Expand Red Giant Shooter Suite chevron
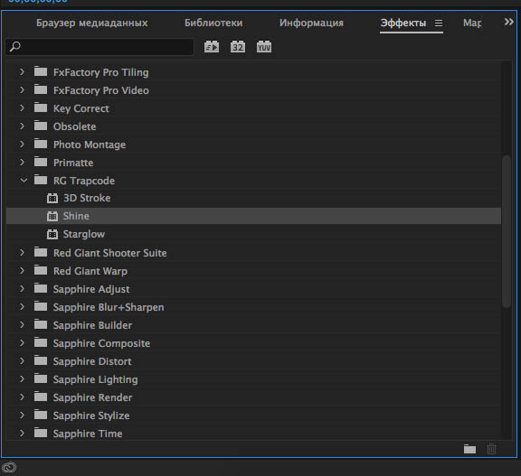Image resolution: width=521 pixels, height=476 pixels. tap(22, 252)
